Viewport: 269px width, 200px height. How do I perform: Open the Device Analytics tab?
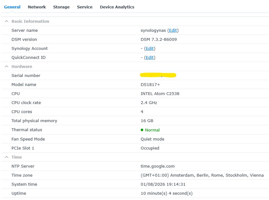click(x=117, y=7)
